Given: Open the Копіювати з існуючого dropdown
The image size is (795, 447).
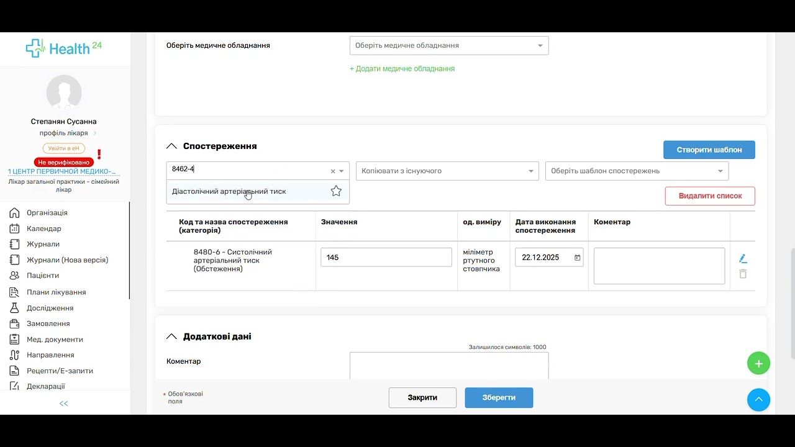Looking at the screenshot, I should [x=447, y=171].
